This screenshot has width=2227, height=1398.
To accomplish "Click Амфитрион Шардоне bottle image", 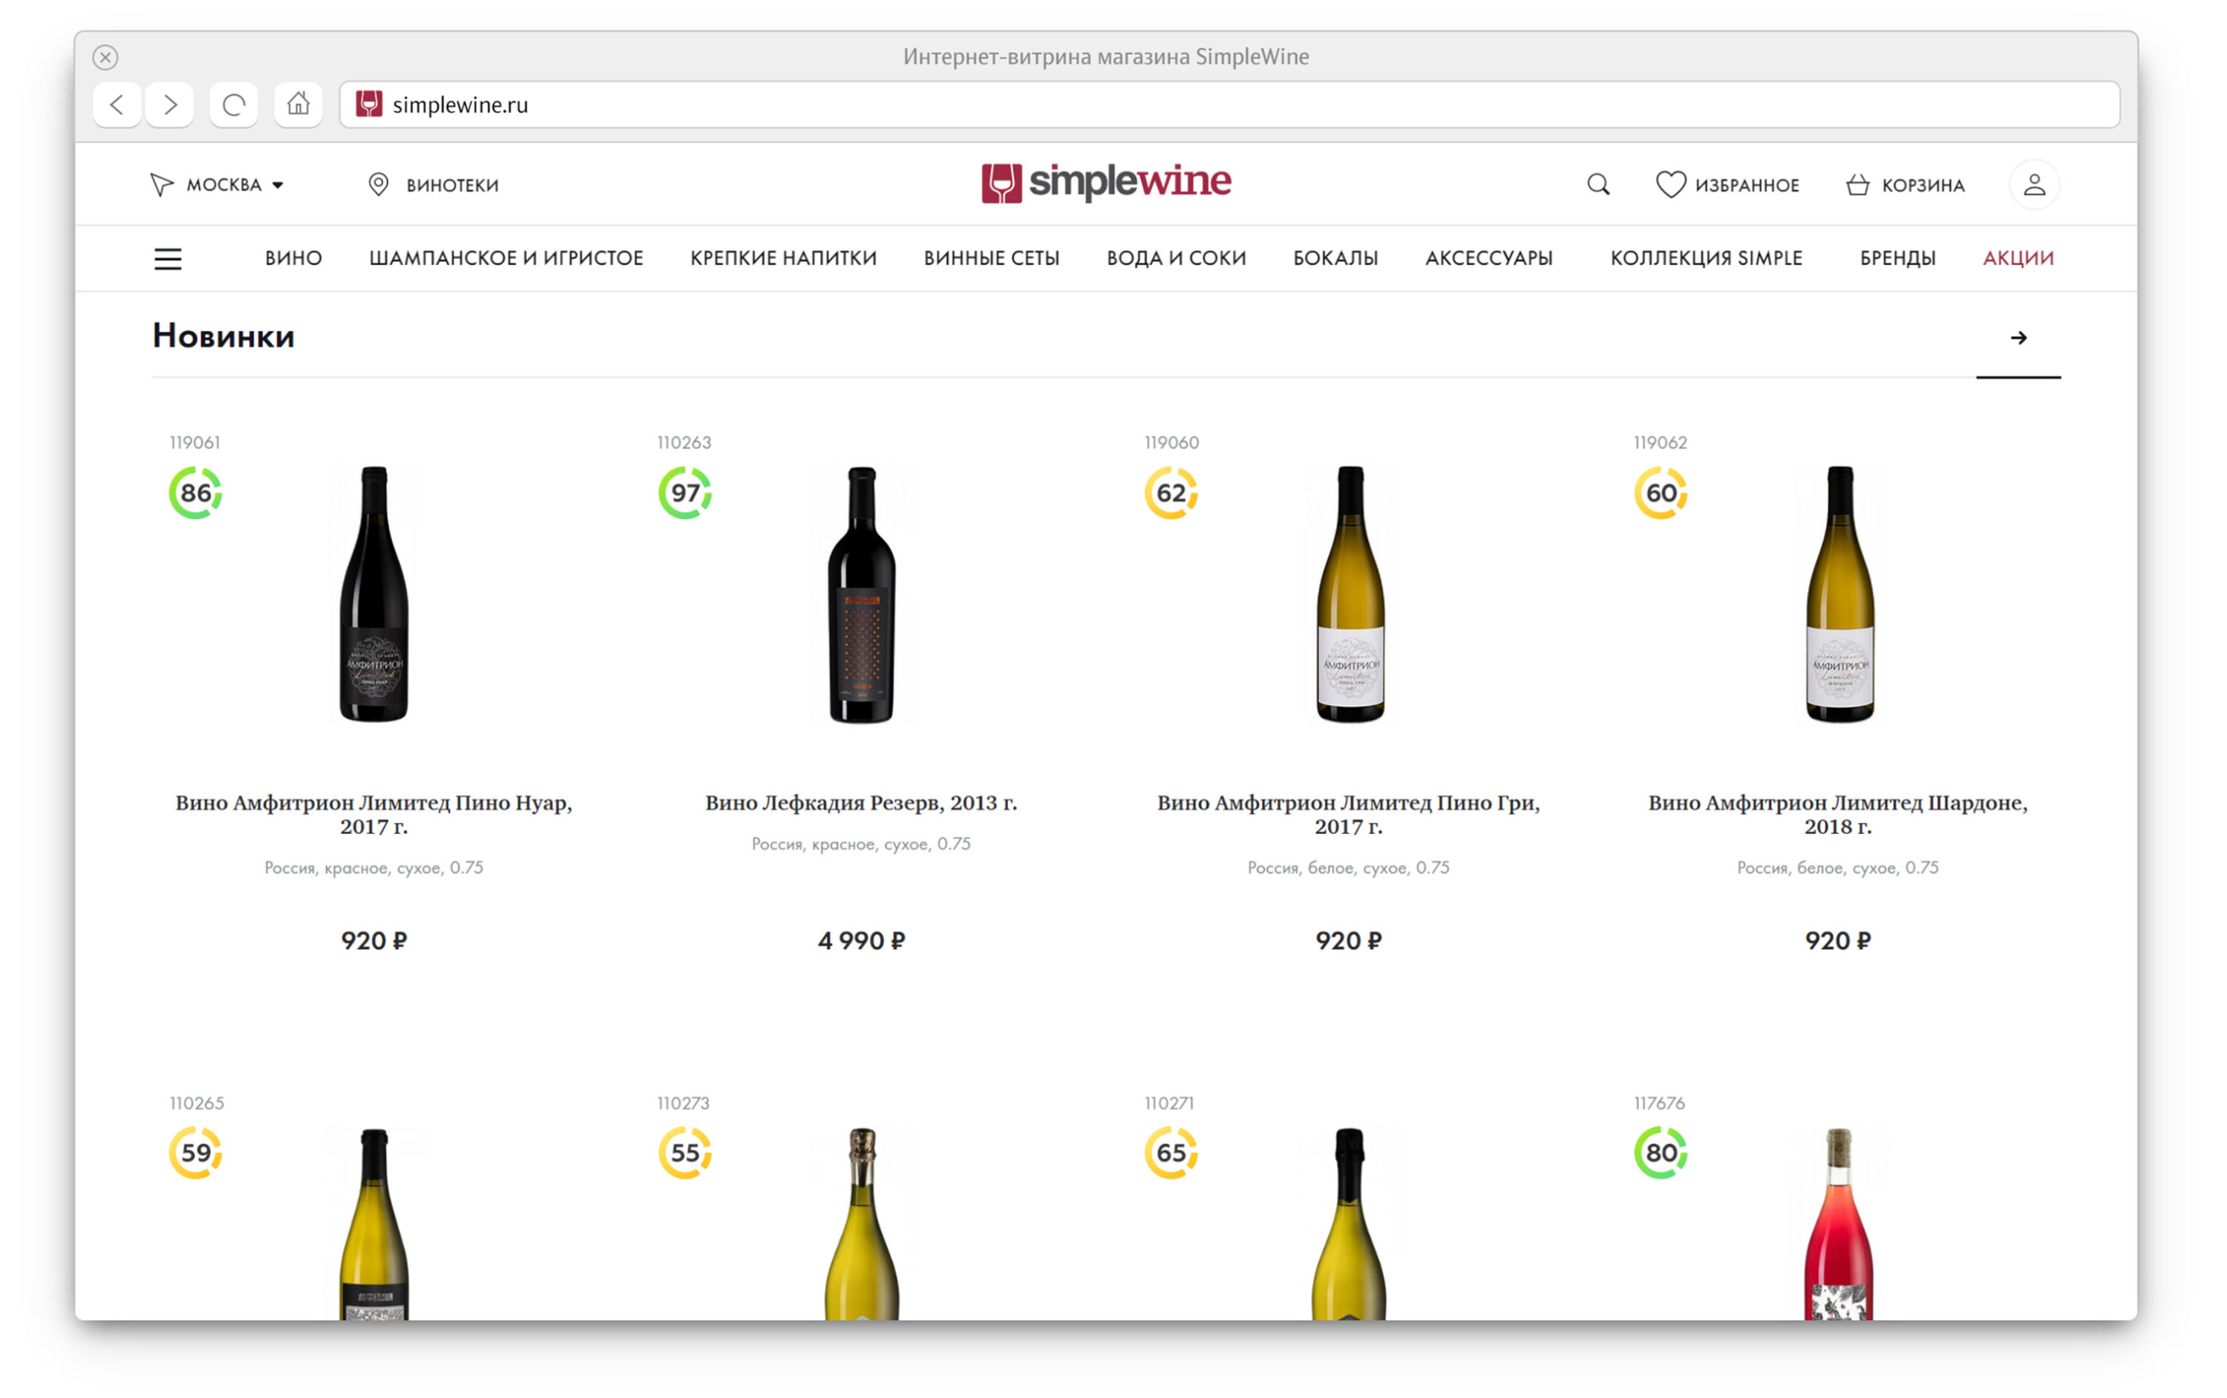I will (x=1837, y=594).
